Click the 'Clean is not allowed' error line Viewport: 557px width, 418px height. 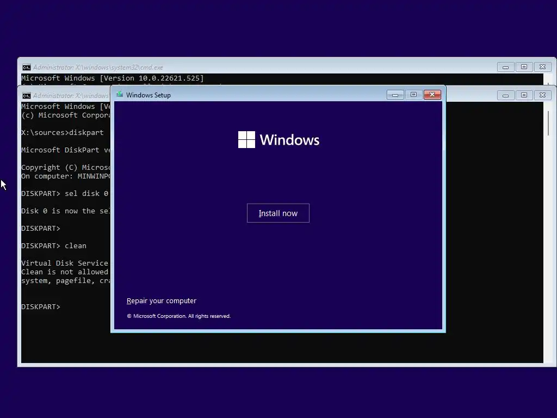(65, 272)
